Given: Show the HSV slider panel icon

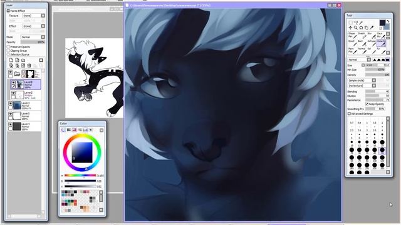Looking at the screenshot, I should [75, 130].
